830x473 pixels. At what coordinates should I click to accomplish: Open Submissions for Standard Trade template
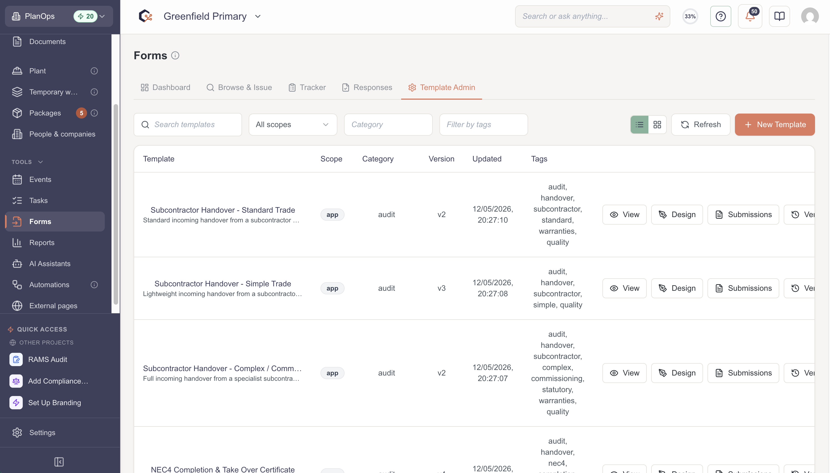pyautogui.click(x=743, y=214)
